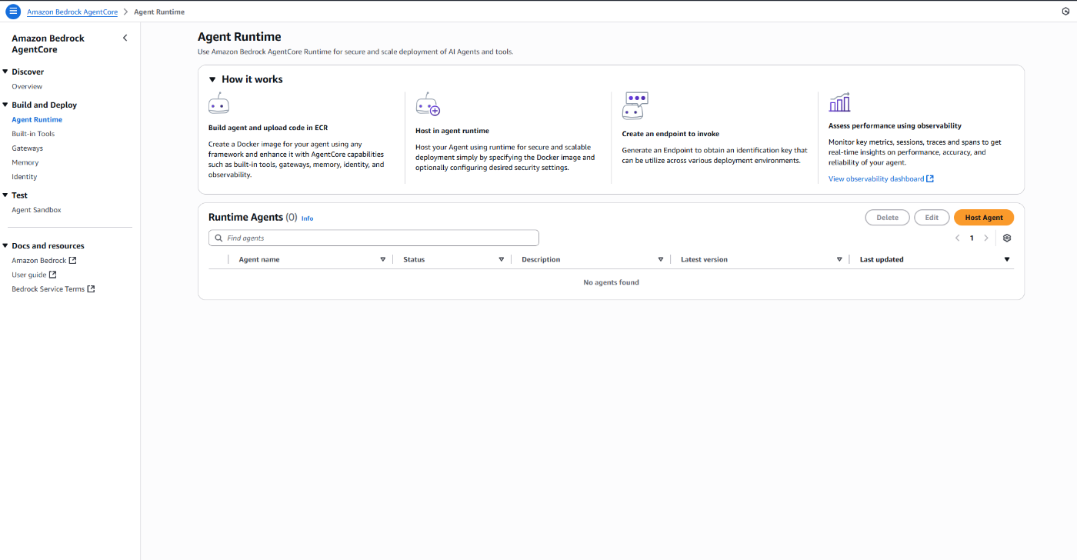Viewport: 1077px width, 560px height.
Task: Click the Info link beside Runtime Agents
Action: [307, 218]
